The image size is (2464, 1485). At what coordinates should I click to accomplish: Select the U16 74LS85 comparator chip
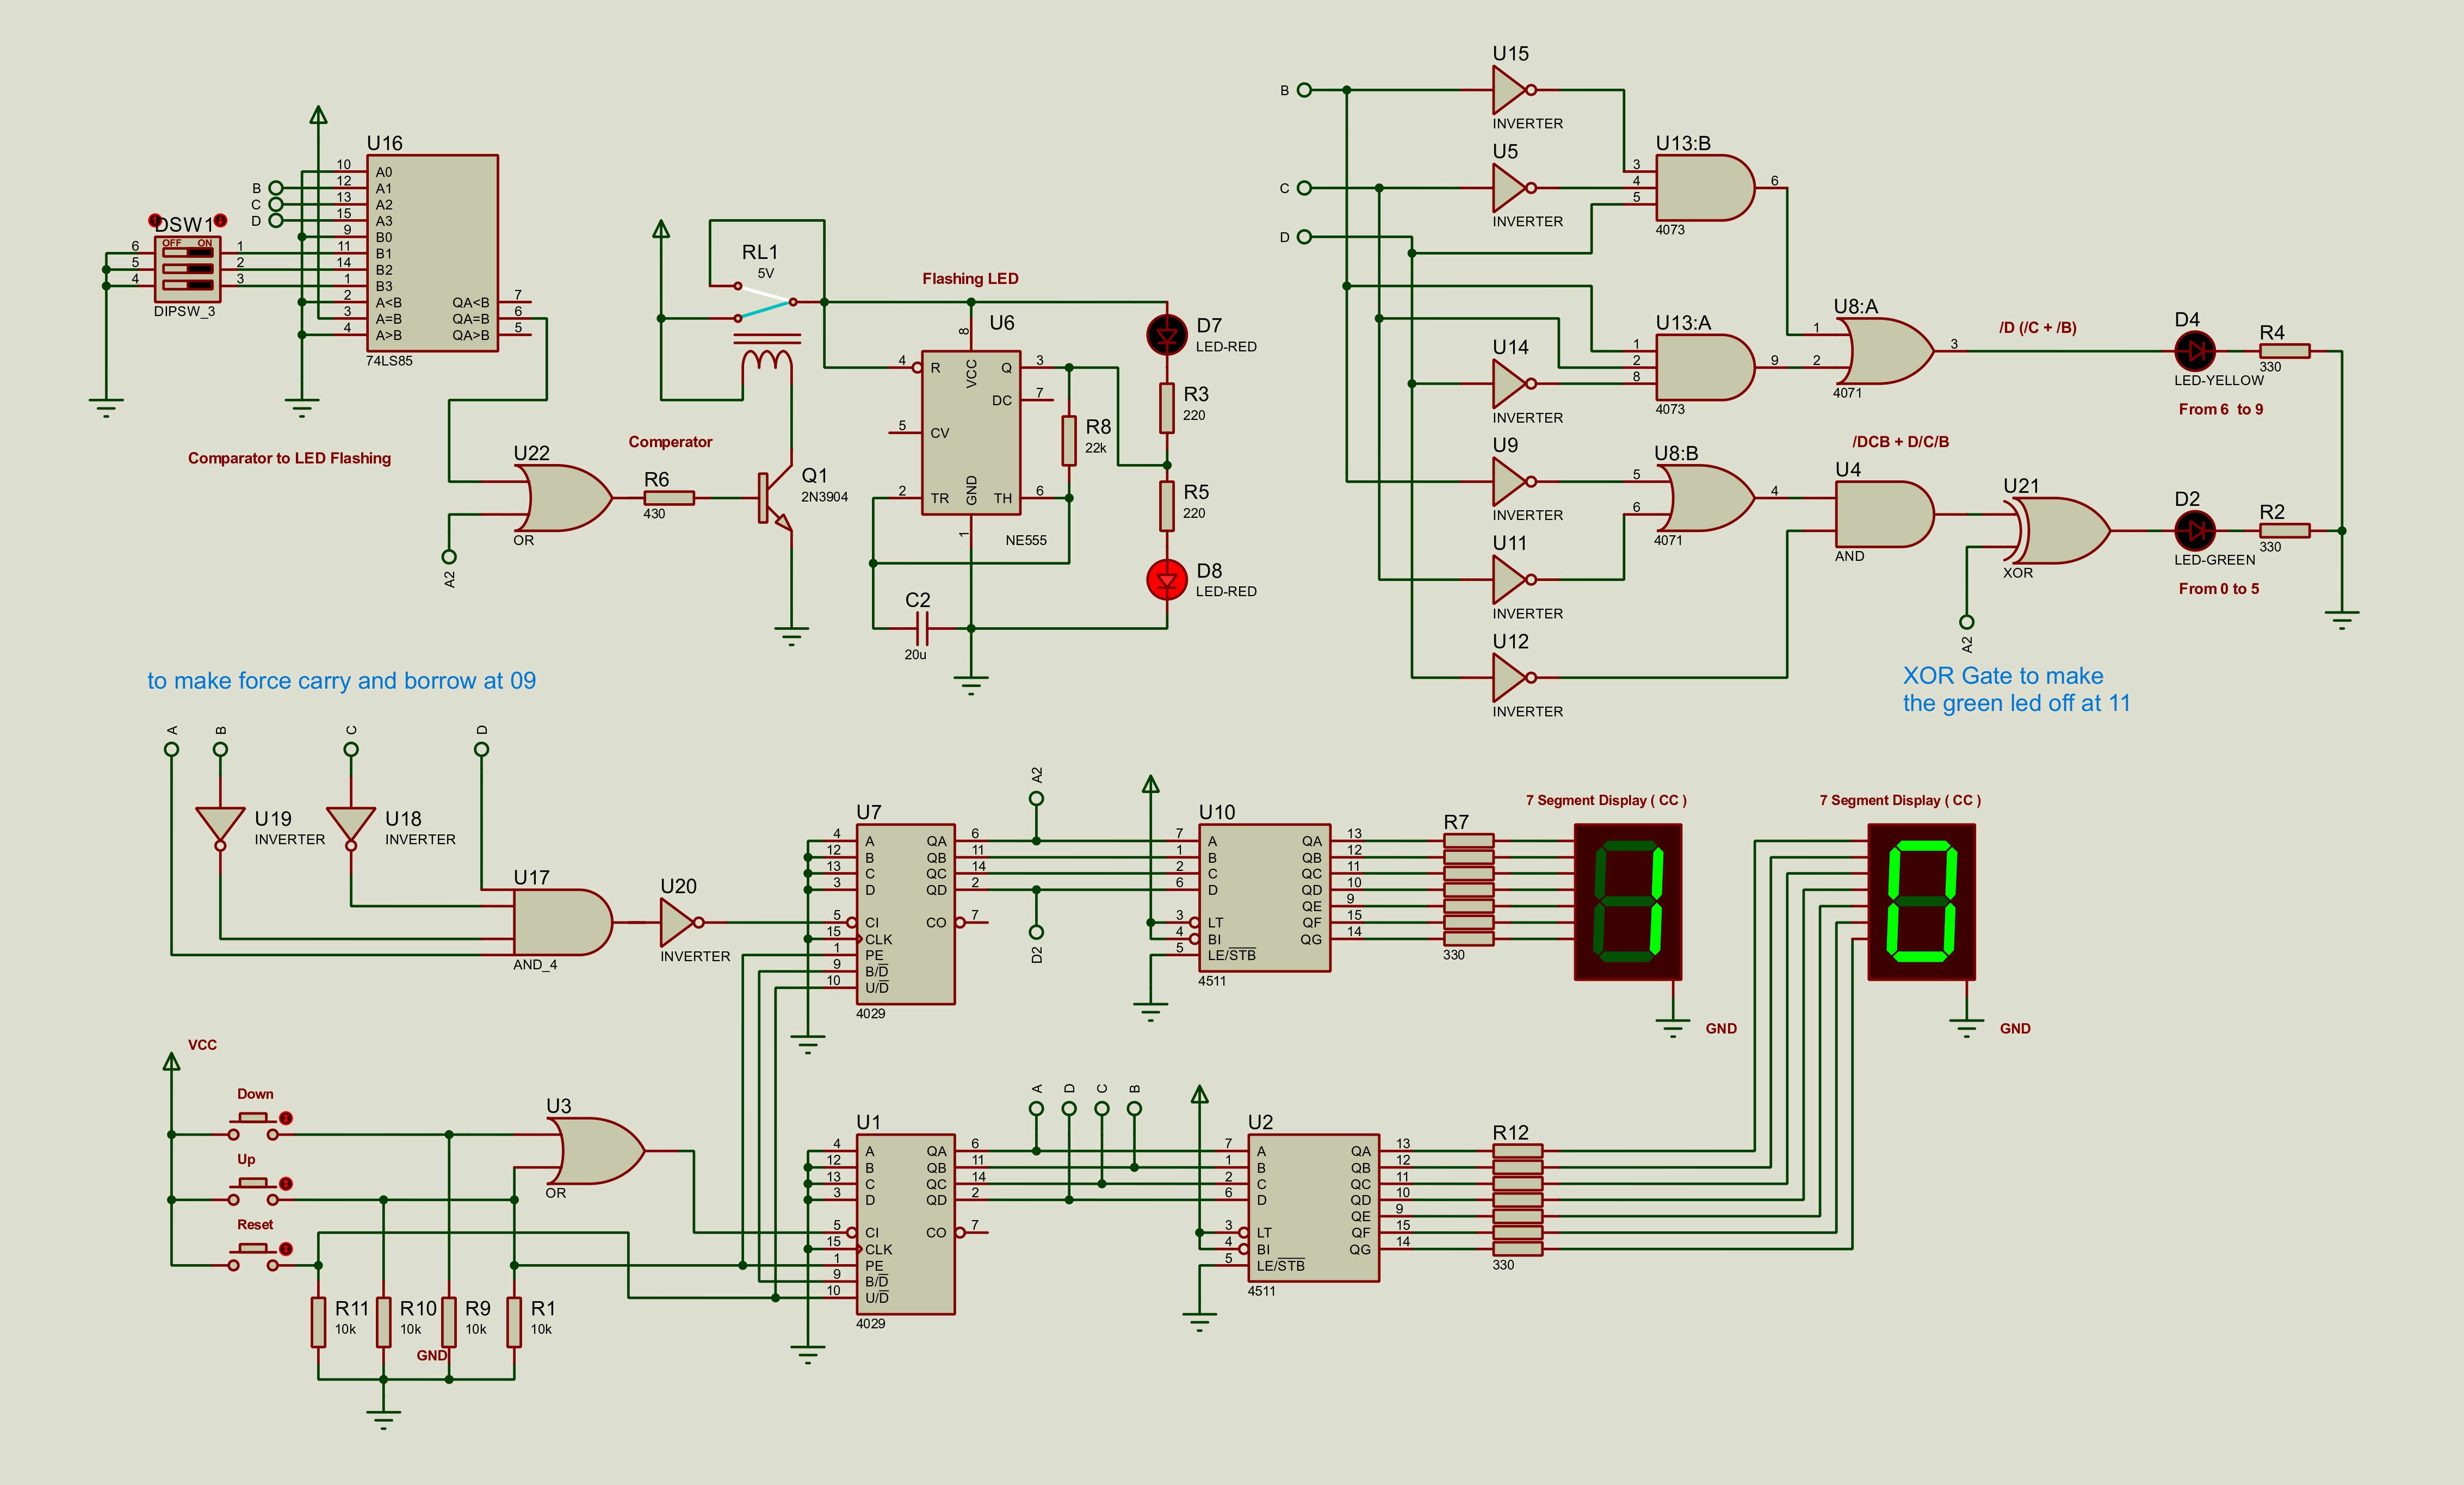click(x=432, y=253)
